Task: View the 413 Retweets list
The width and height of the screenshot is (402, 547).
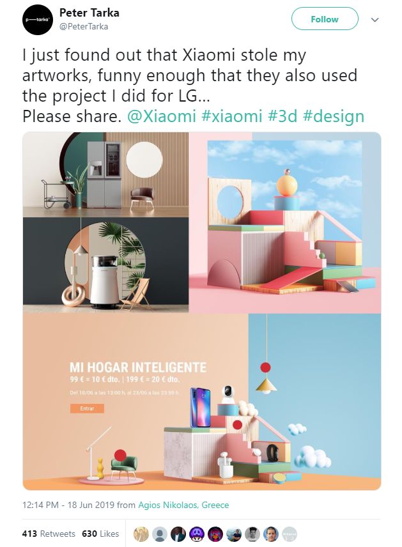Action: (x=49, y=534)
